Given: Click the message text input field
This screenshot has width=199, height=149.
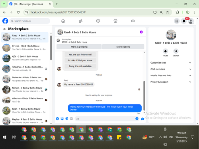Looking at the screenshot, I should point(105,119).
